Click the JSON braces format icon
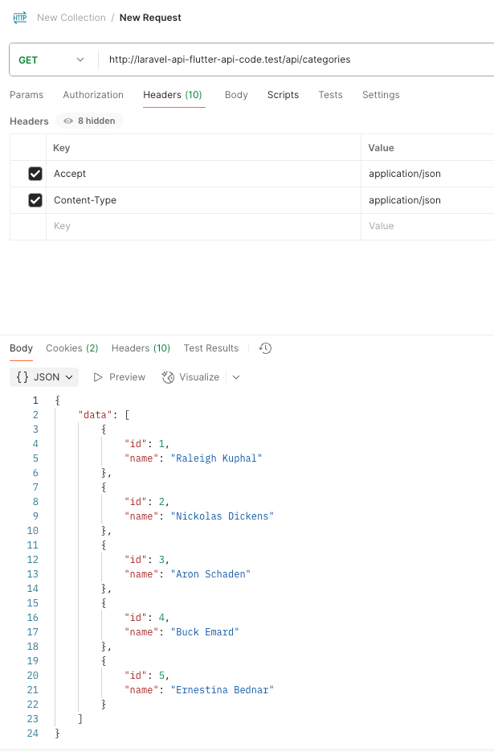Image resolution: width=494 pixels, height=752 pixels. 23,377
